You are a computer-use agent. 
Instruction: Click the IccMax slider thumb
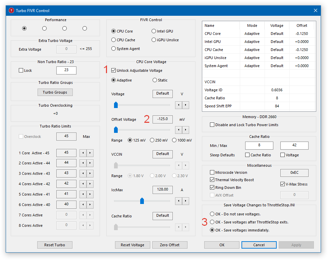coord(142,201)
